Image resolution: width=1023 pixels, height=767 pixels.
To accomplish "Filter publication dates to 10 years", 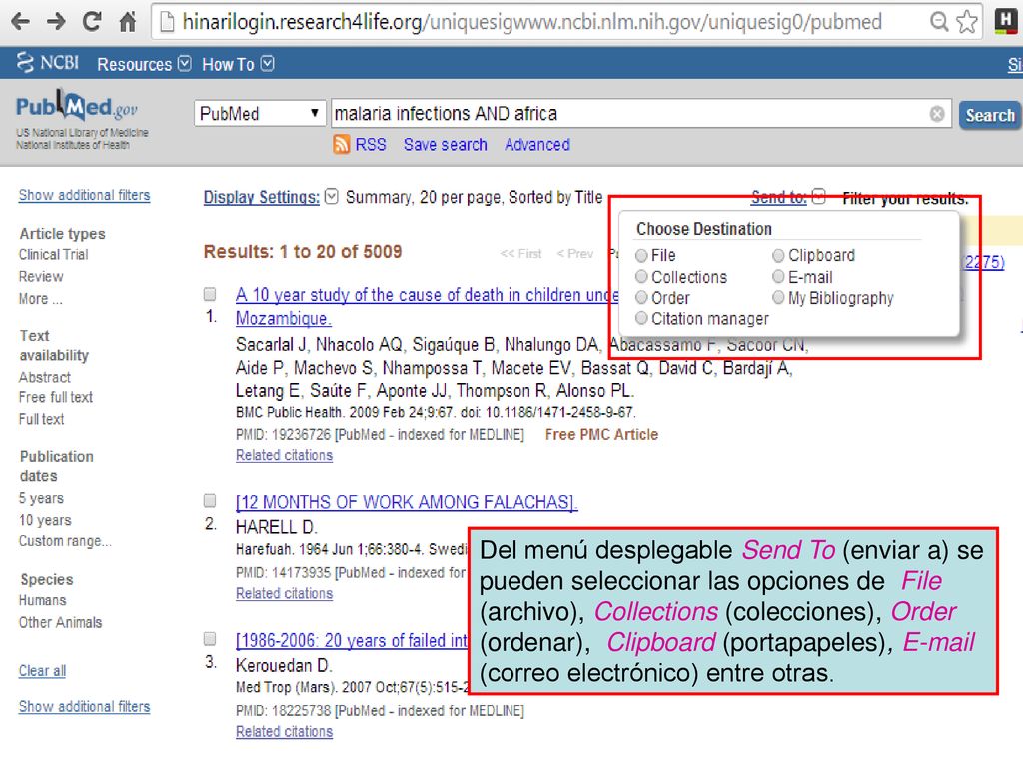I will [45, 520].
